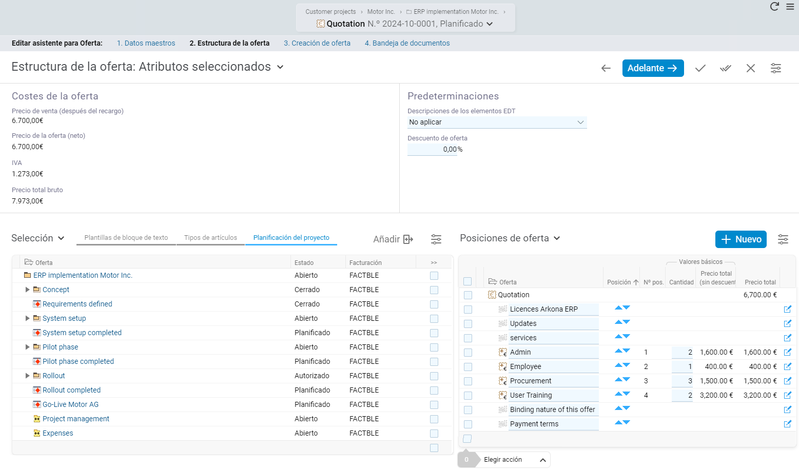Check the ERP implementation Motor Inc. checkbox

click(x=434, y=276)
